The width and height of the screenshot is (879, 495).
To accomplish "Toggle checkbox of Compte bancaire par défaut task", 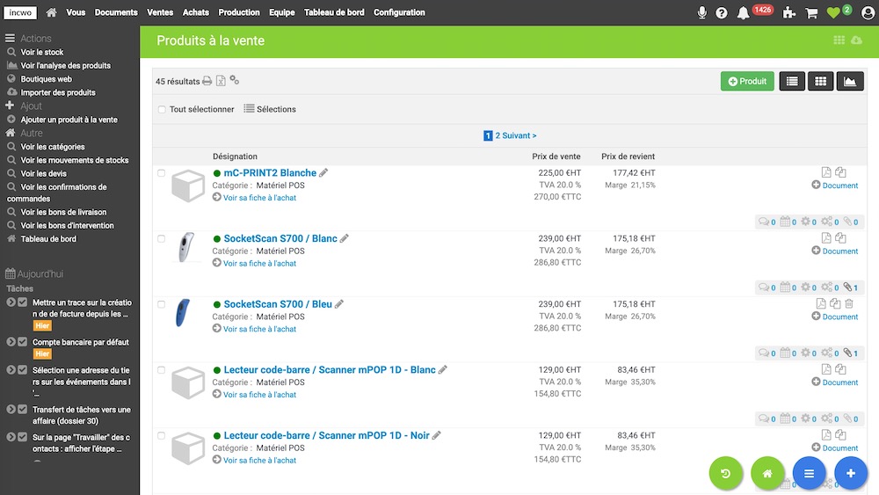I will pos(23,341).
